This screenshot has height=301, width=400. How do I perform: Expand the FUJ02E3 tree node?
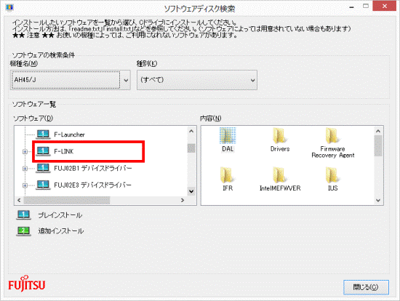pos(25,185)
